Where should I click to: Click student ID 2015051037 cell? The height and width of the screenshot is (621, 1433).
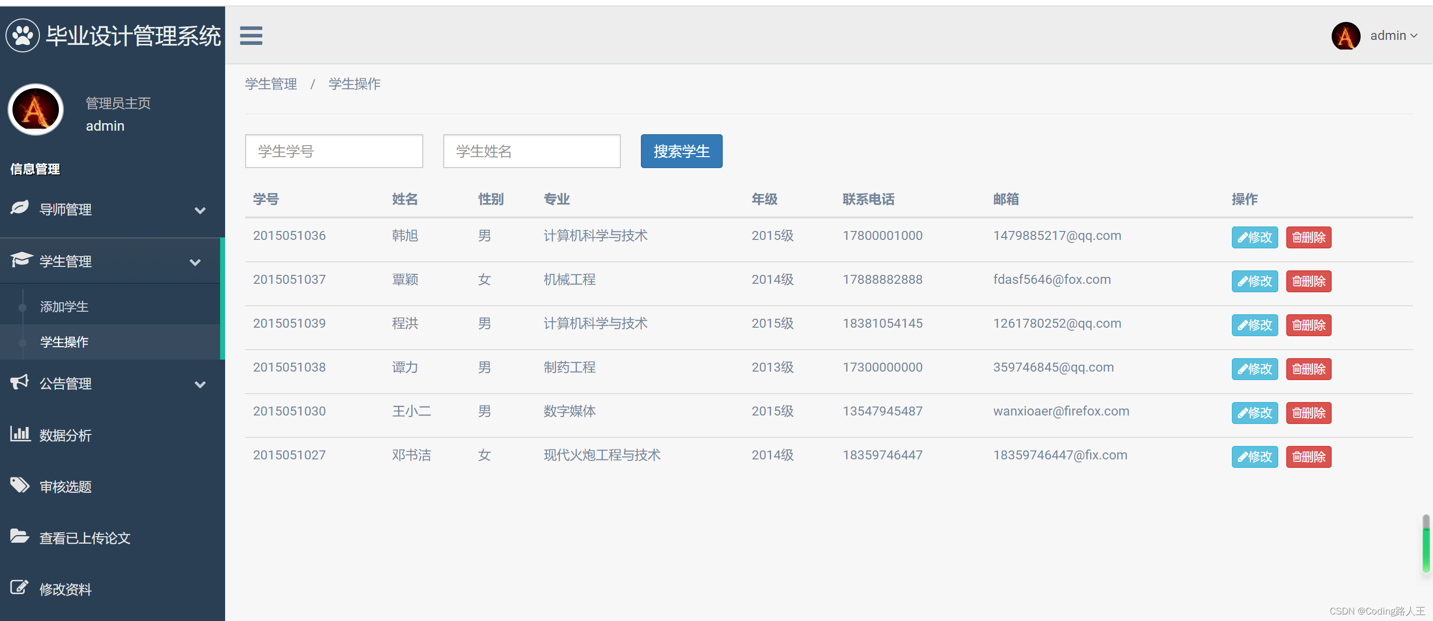289,280
